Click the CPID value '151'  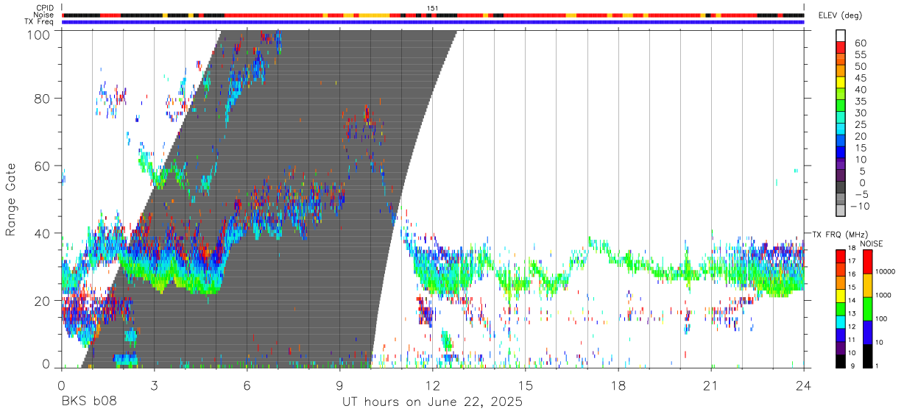(x=432, y=7)
